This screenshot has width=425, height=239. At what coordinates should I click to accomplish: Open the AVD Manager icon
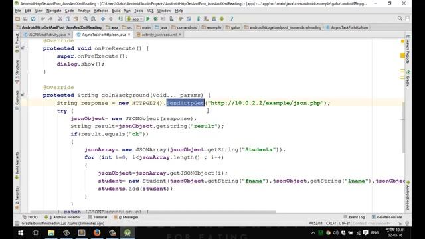point(207,19)
